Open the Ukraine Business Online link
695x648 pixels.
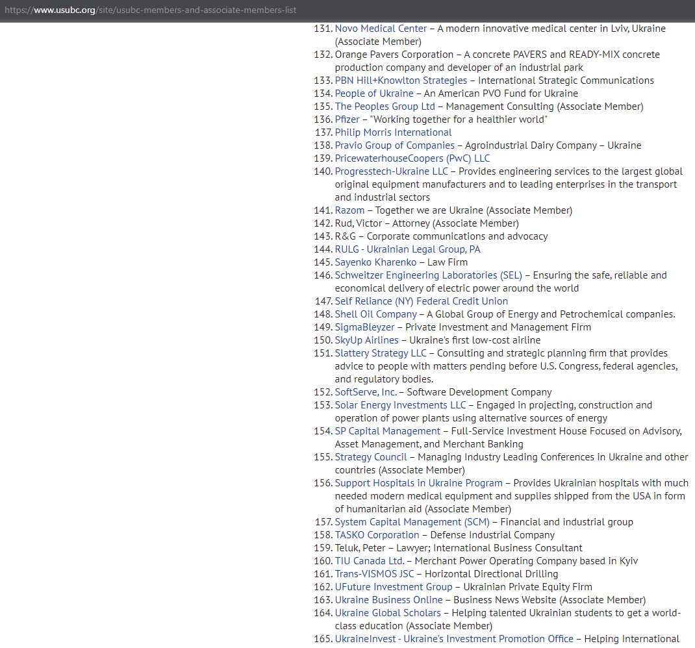point(388,600)
